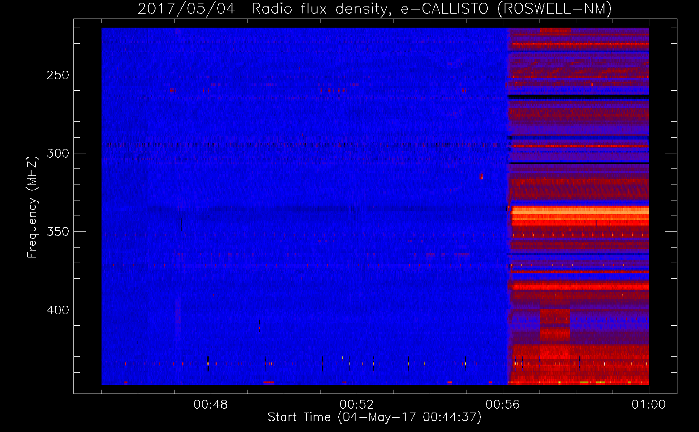The width and height of the screenshot is (699, 432).
Task: Click the '00:48' time tick label
Action: (x=211, y=405)
